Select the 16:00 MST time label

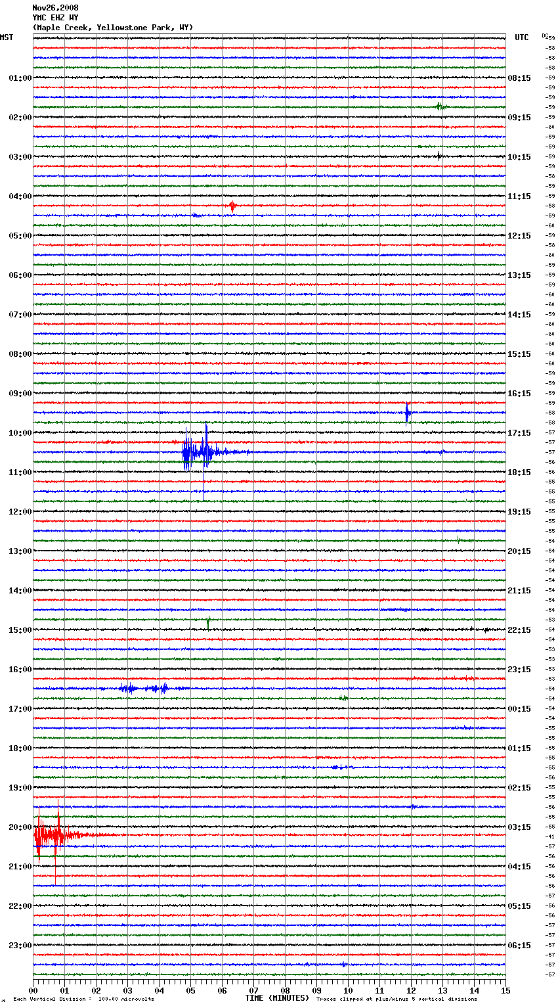[20, 670]
